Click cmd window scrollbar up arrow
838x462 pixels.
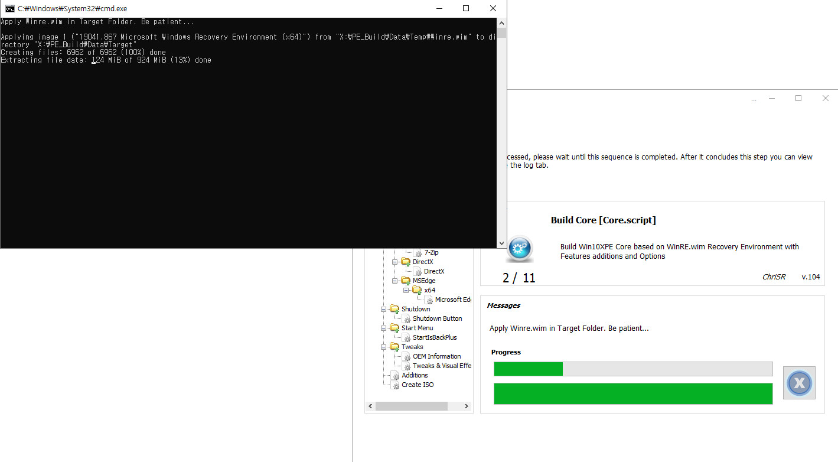click(502, 22)
